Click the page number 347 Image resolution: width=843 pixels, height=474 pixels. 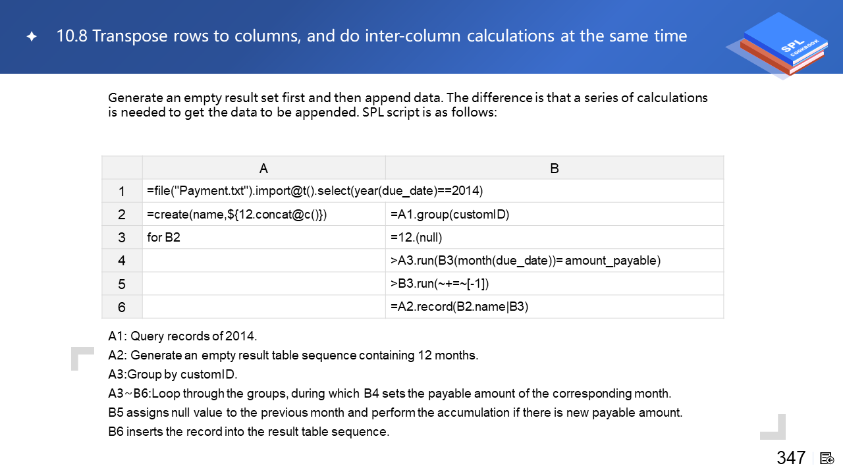[x=791, y=458]
